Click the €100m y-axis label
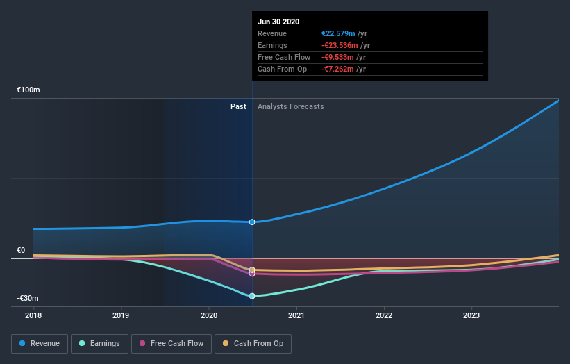The height and width of the screenshot is (364, 570). coord(28,90)
